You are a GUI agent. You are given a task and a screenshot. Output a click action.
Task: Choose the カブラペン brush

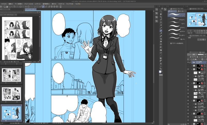[x=176, y=26]
